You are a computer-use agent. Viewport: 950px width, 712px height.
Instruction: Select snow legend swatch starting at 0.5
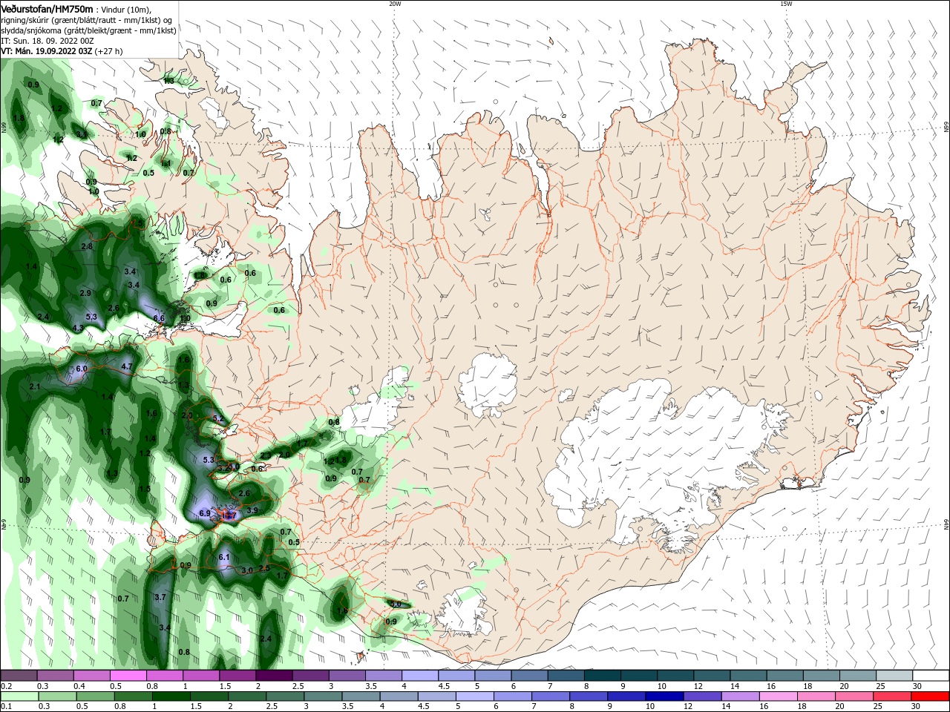coord(128,676)
